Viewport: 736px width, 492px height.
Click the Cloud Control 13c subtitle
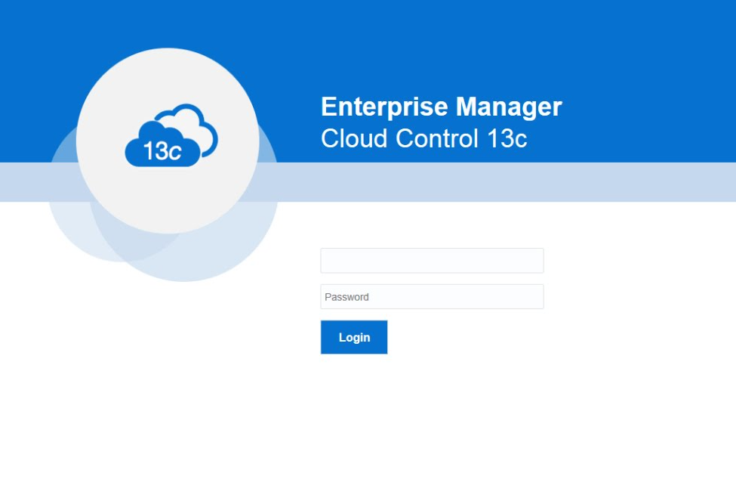(423, 138)
